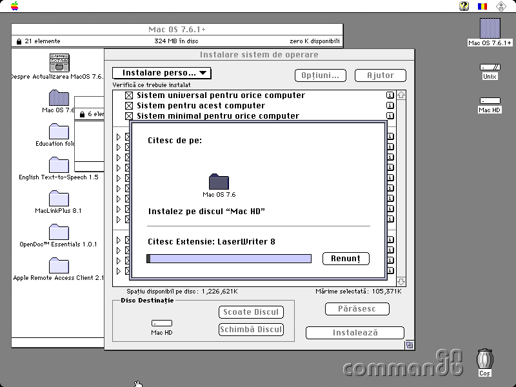Uncheck Sistem universal pentru orice computer
This screenshot has height=387, width=516.
[x=129, y=95]
